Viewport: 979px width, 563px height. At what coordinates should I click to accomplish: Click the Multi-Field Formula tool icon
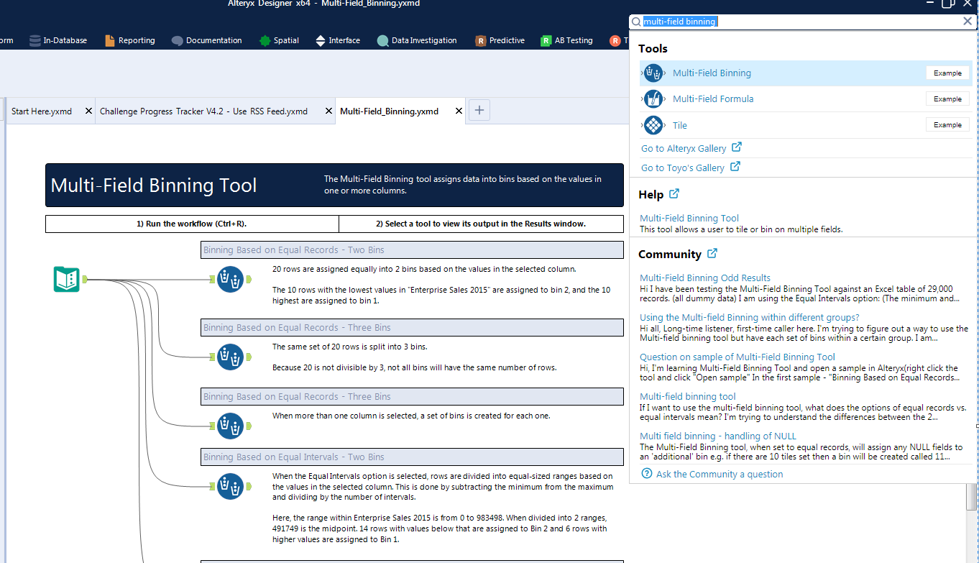pyautogui.click(x=653, y=99)
